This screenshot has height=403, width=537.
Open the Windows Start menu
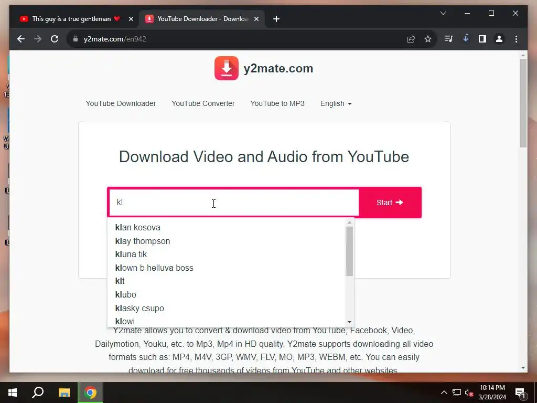(x=13, y=393)
